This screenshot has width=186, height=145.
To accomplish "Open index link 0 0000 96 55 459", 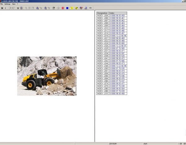I will pos(117,15).
